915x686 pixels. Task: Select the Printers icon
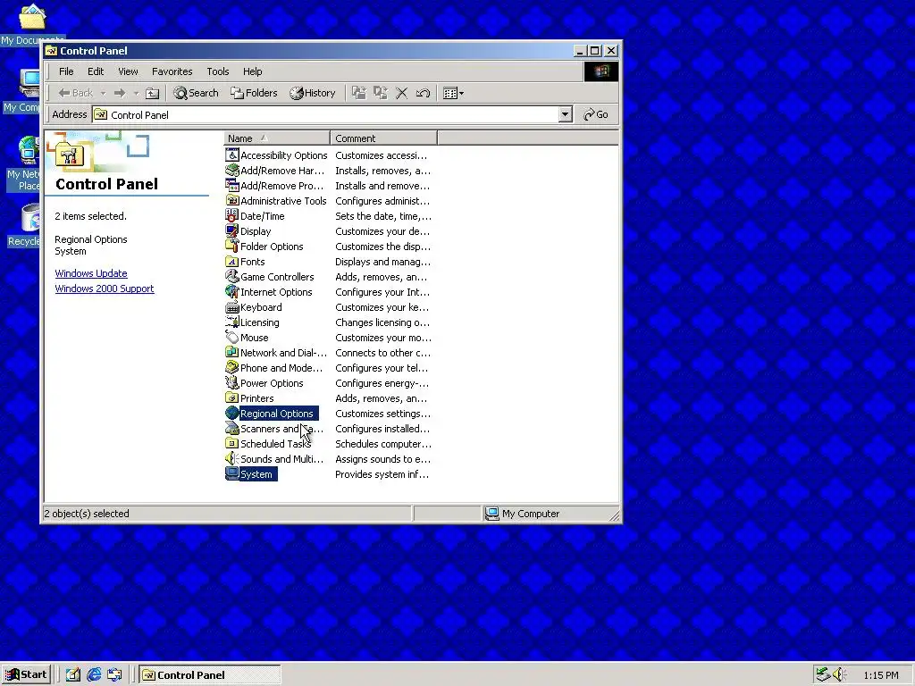coord(231,397)
